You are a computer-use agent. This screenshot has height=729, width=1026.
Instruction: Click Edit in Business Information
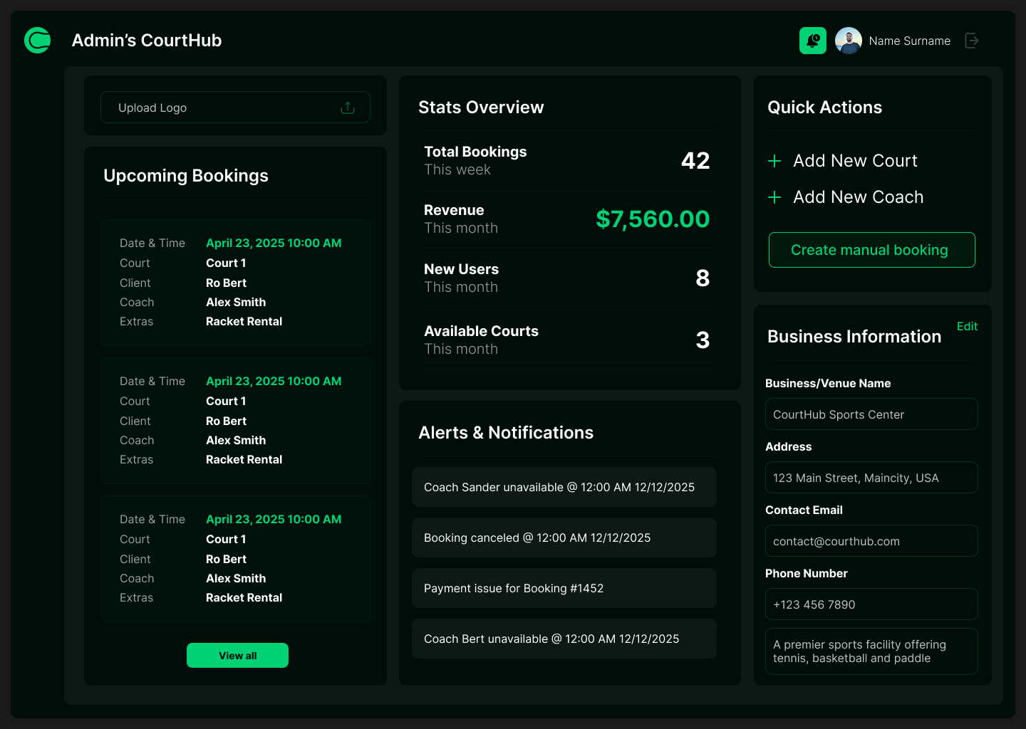967,326
